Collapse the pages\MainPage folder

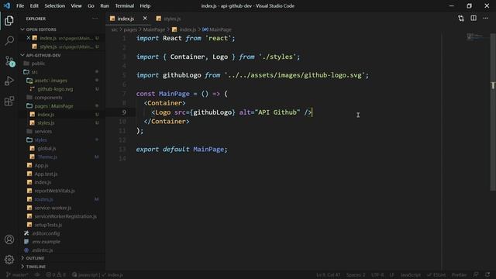coord(53,106)
